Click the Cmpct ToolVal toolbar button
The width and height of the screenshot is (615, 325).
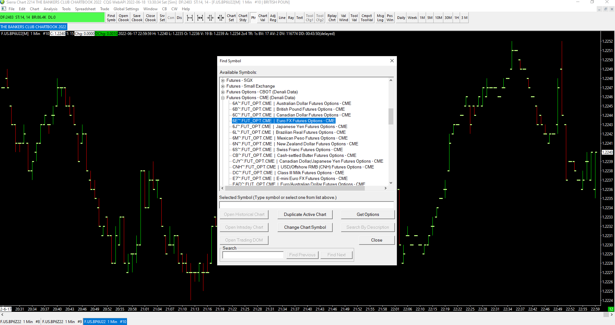coord(367,18)
